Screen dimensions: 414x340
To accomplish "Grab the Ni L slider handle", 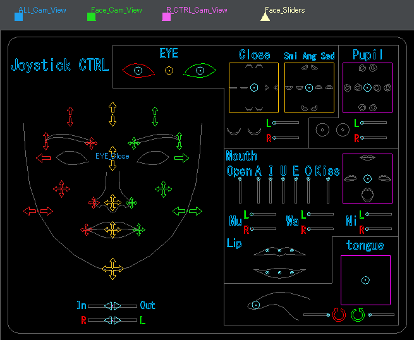I will [x=367, y=214].
